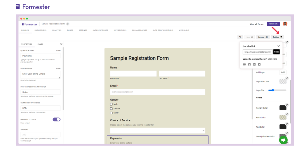Click the form link URL field

[x=257, y=52]
